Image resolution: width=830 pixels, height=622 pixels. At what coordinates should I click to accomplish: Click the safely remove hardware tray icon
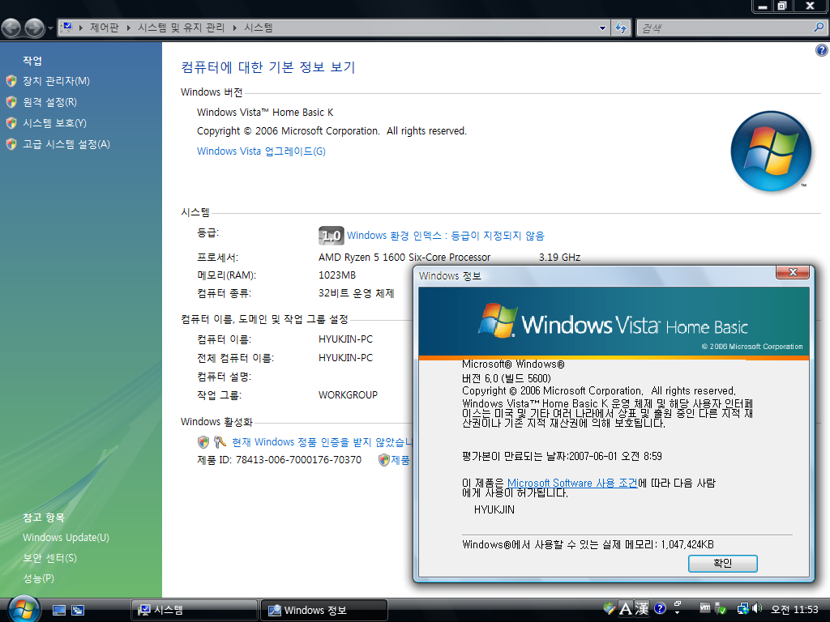[721, 609]
